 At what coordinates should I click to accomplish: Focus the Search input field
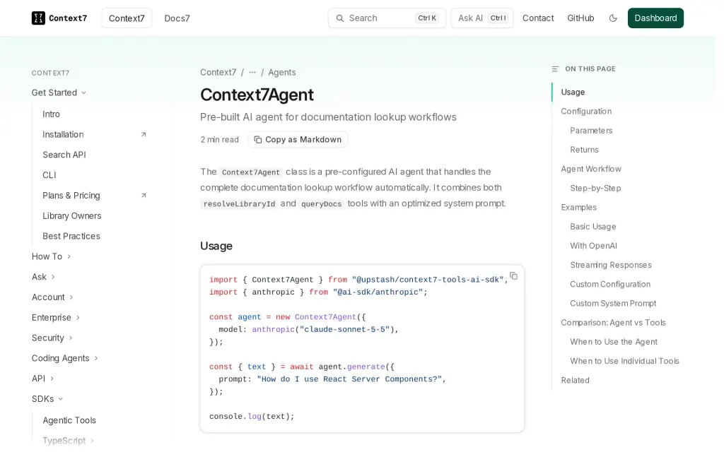pyautogui.click(x=387, y=18)
